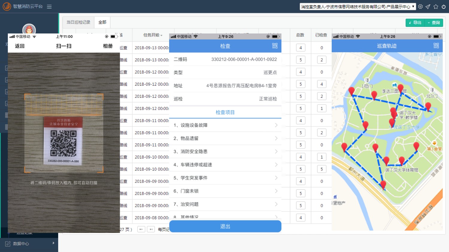Click the 智慧消防云平台 logo icon
This screenshot has width=449, height=252.
tap(7, 6)
